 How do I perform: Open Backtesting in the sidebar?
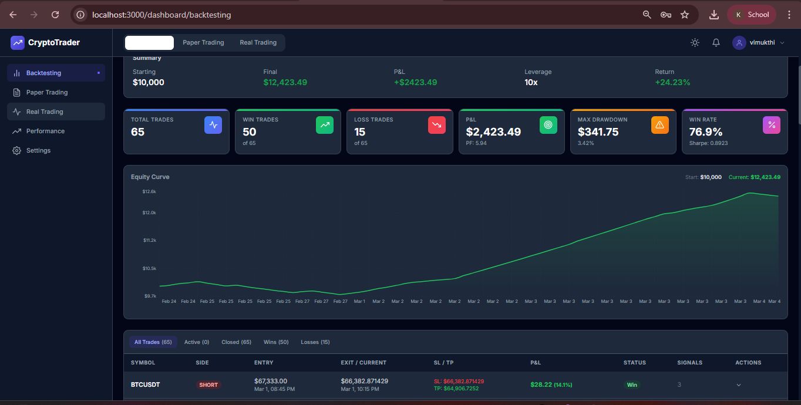tap(56, 73)
